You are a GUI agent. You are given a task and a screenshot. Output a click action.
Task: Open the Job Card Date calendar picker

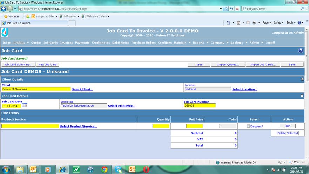(x=25, y=105)
